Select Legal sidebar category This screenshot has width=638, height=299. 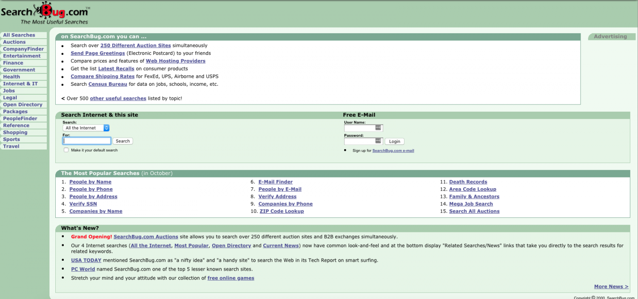pyautogui.click(x=10, y=98)
